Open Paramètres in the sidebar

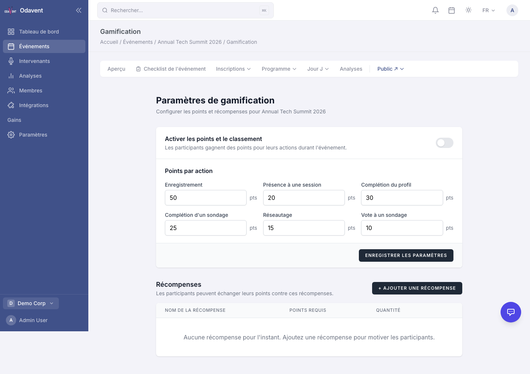click(x=44, y=135)
